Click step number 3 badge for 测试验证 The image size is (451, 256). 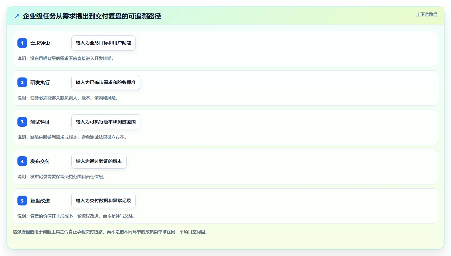[22, 122]
